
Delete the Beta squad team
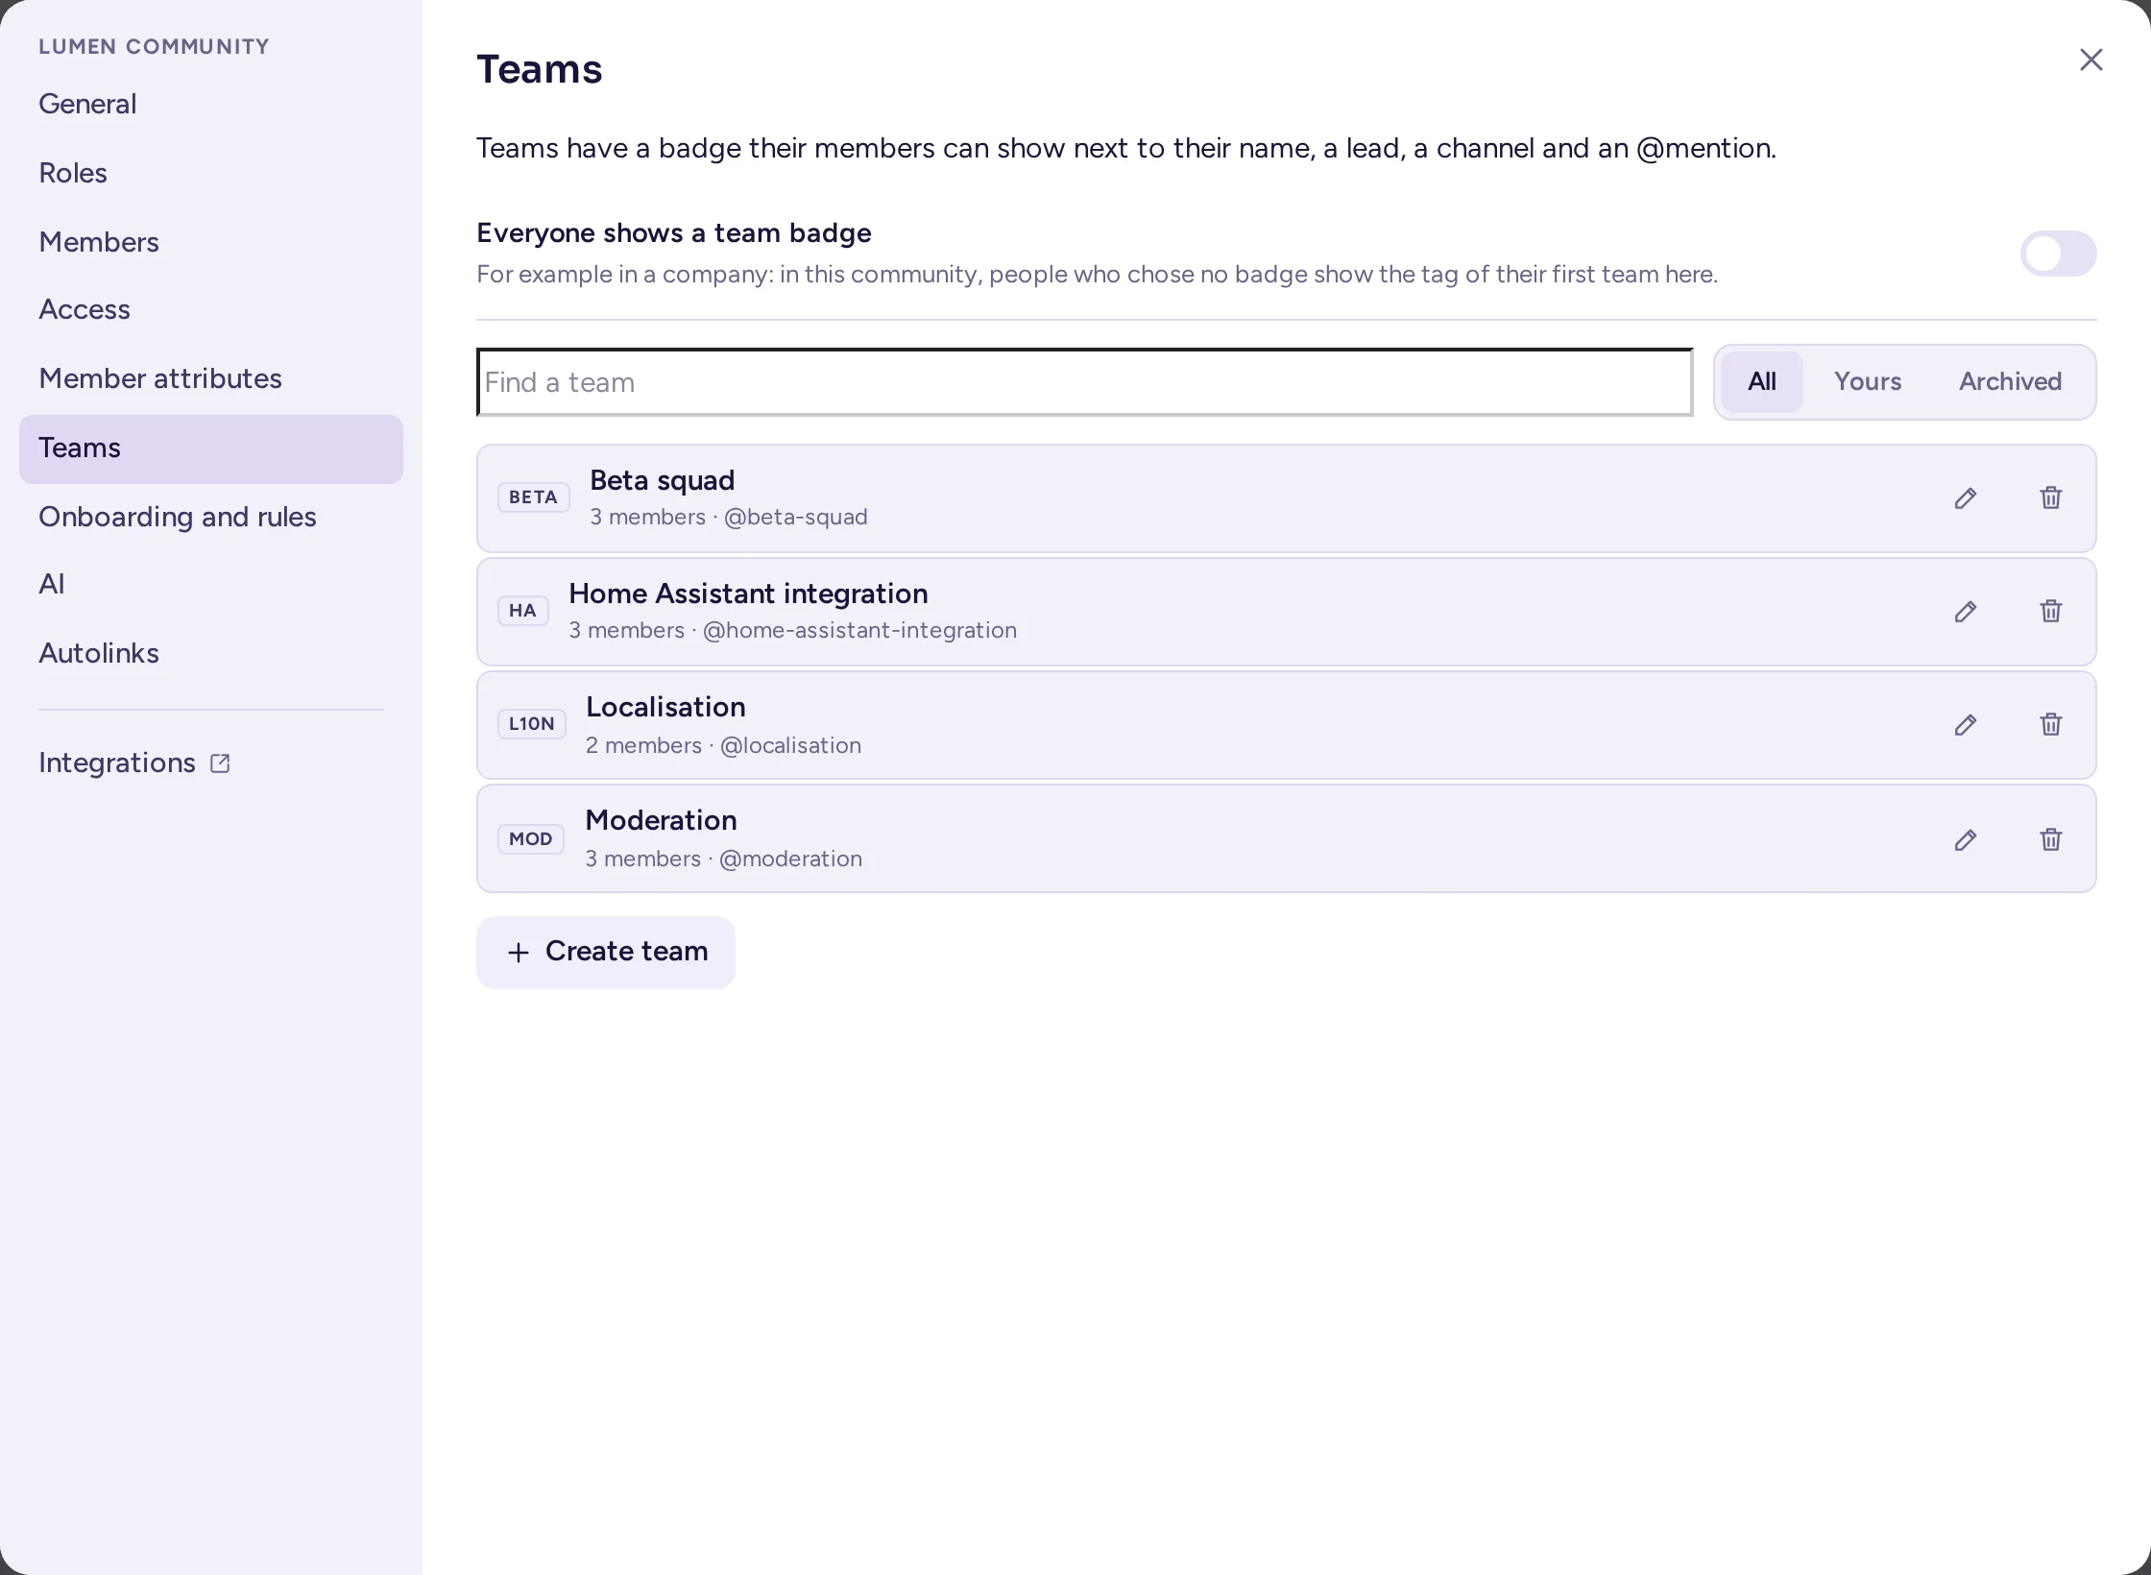2051,498
